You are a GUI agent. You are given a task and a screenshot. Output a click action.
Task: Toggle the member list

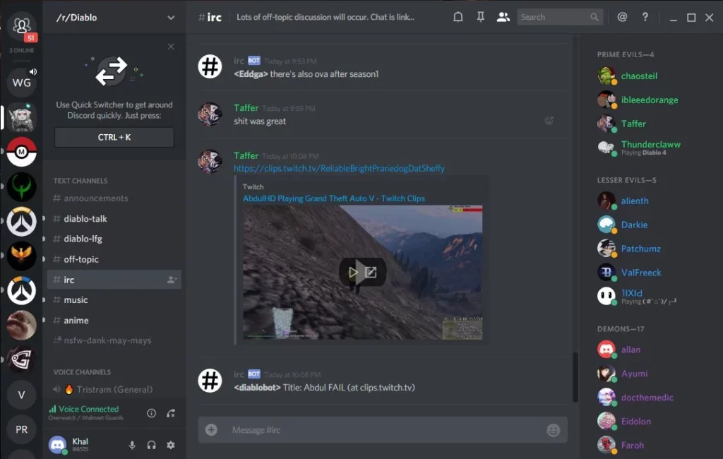pos(503,17)
